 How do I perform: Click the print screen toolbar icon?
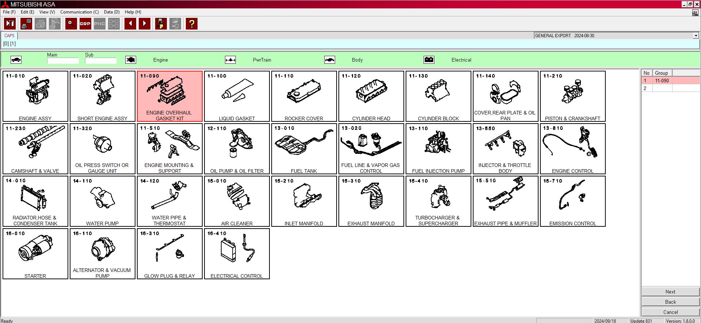pos(26,24)
